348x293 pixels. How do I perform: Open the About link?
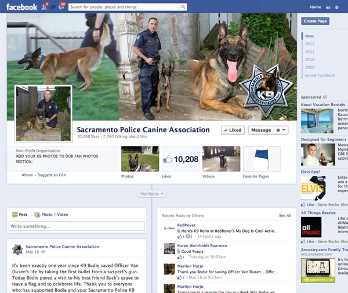pyautogui.click(x=27, y=175)
